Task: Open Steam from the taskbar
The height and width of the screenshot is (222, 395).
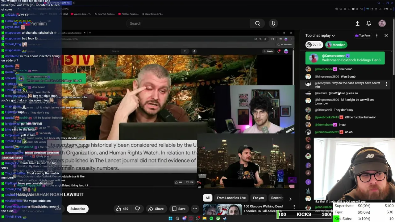Action: [x=225, y=219]
